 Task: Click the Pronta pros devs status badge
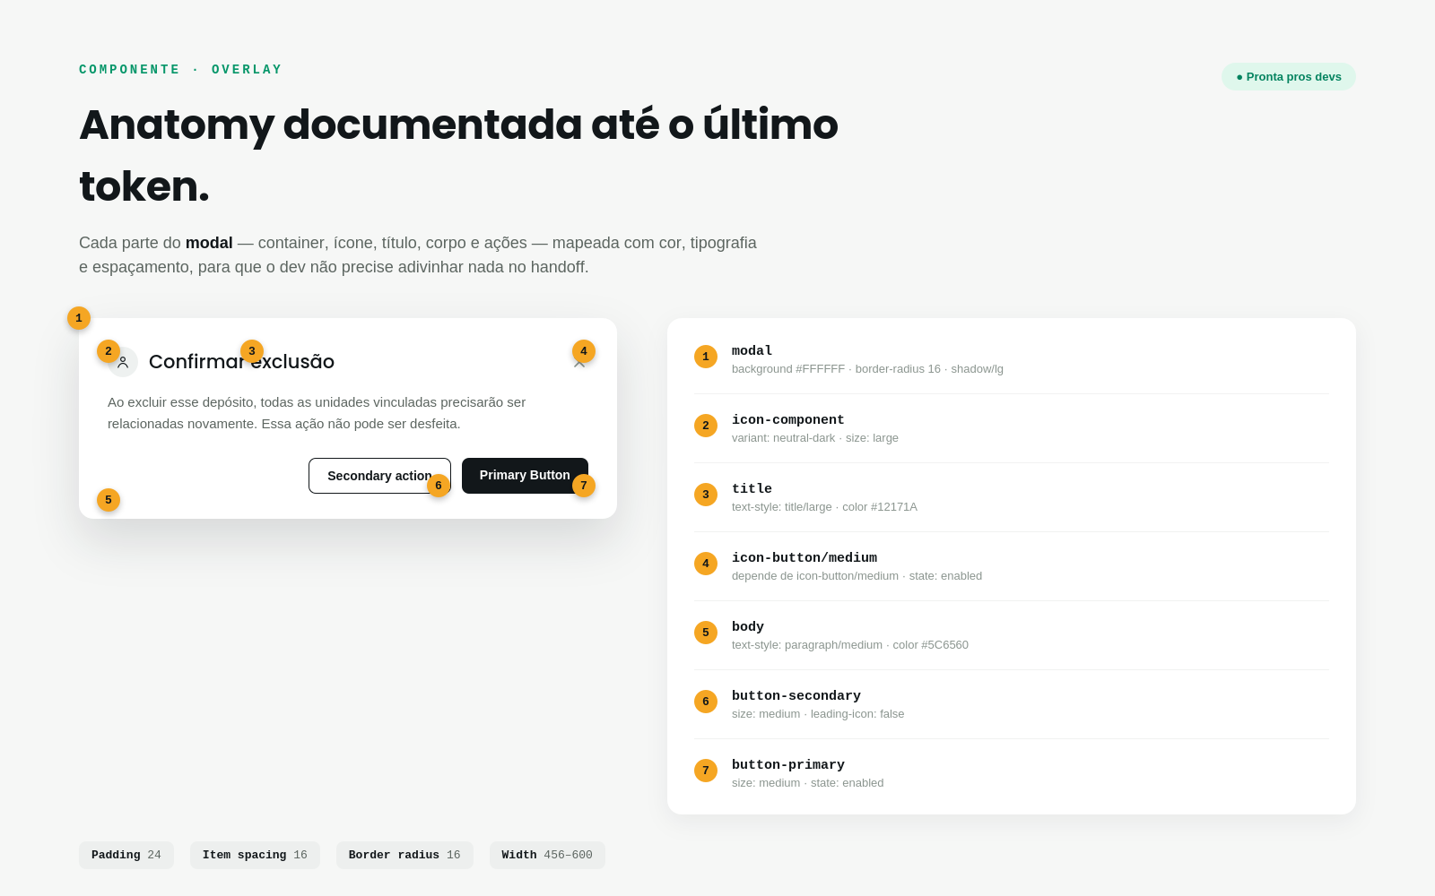[1289, 76]
